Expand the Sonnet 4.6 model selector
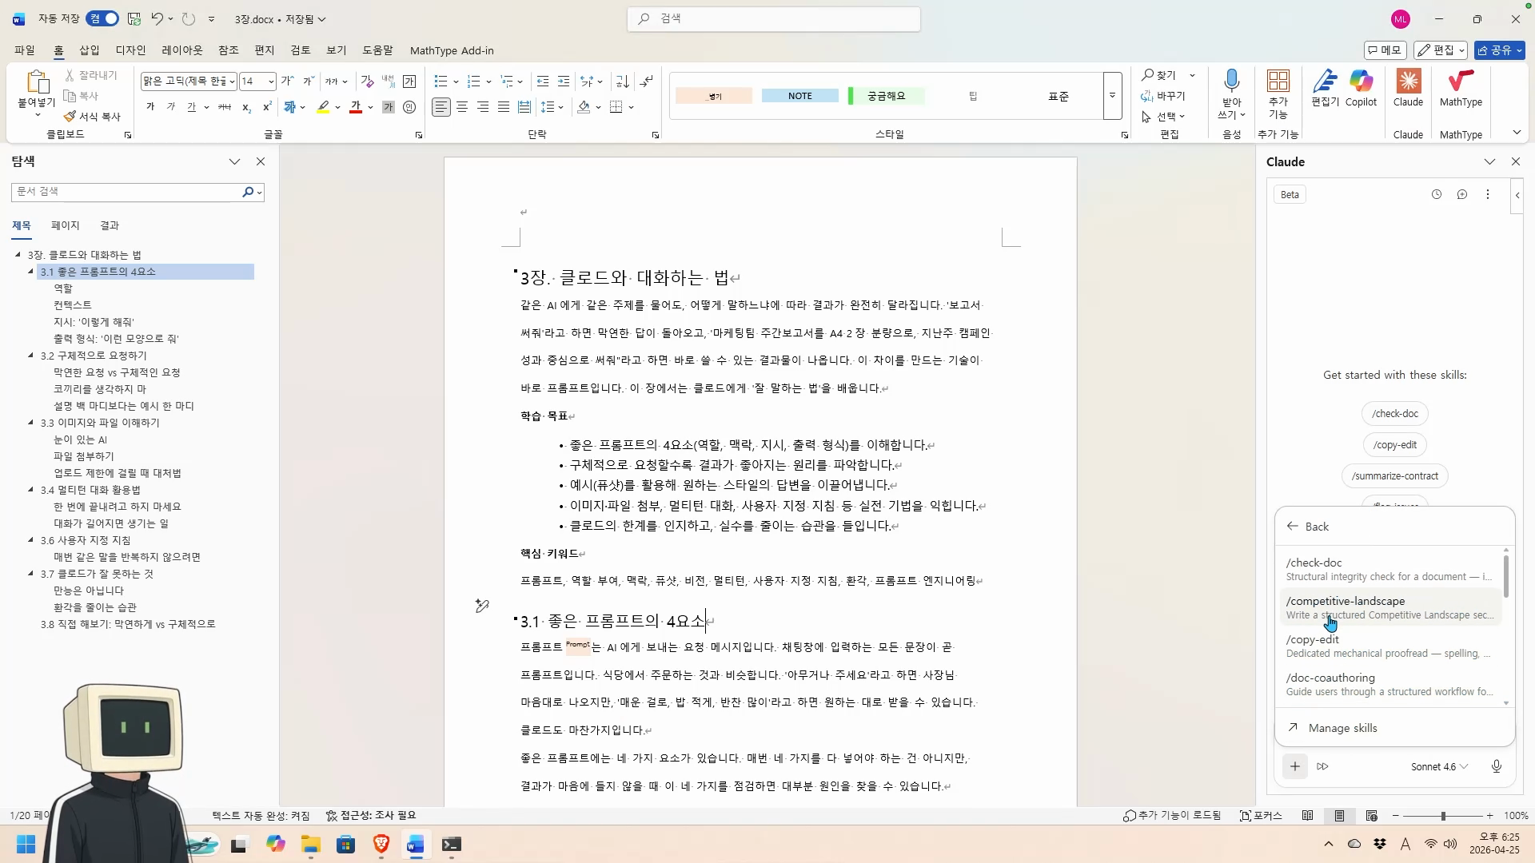1535x863 pixels. (x=1438, y=766)
